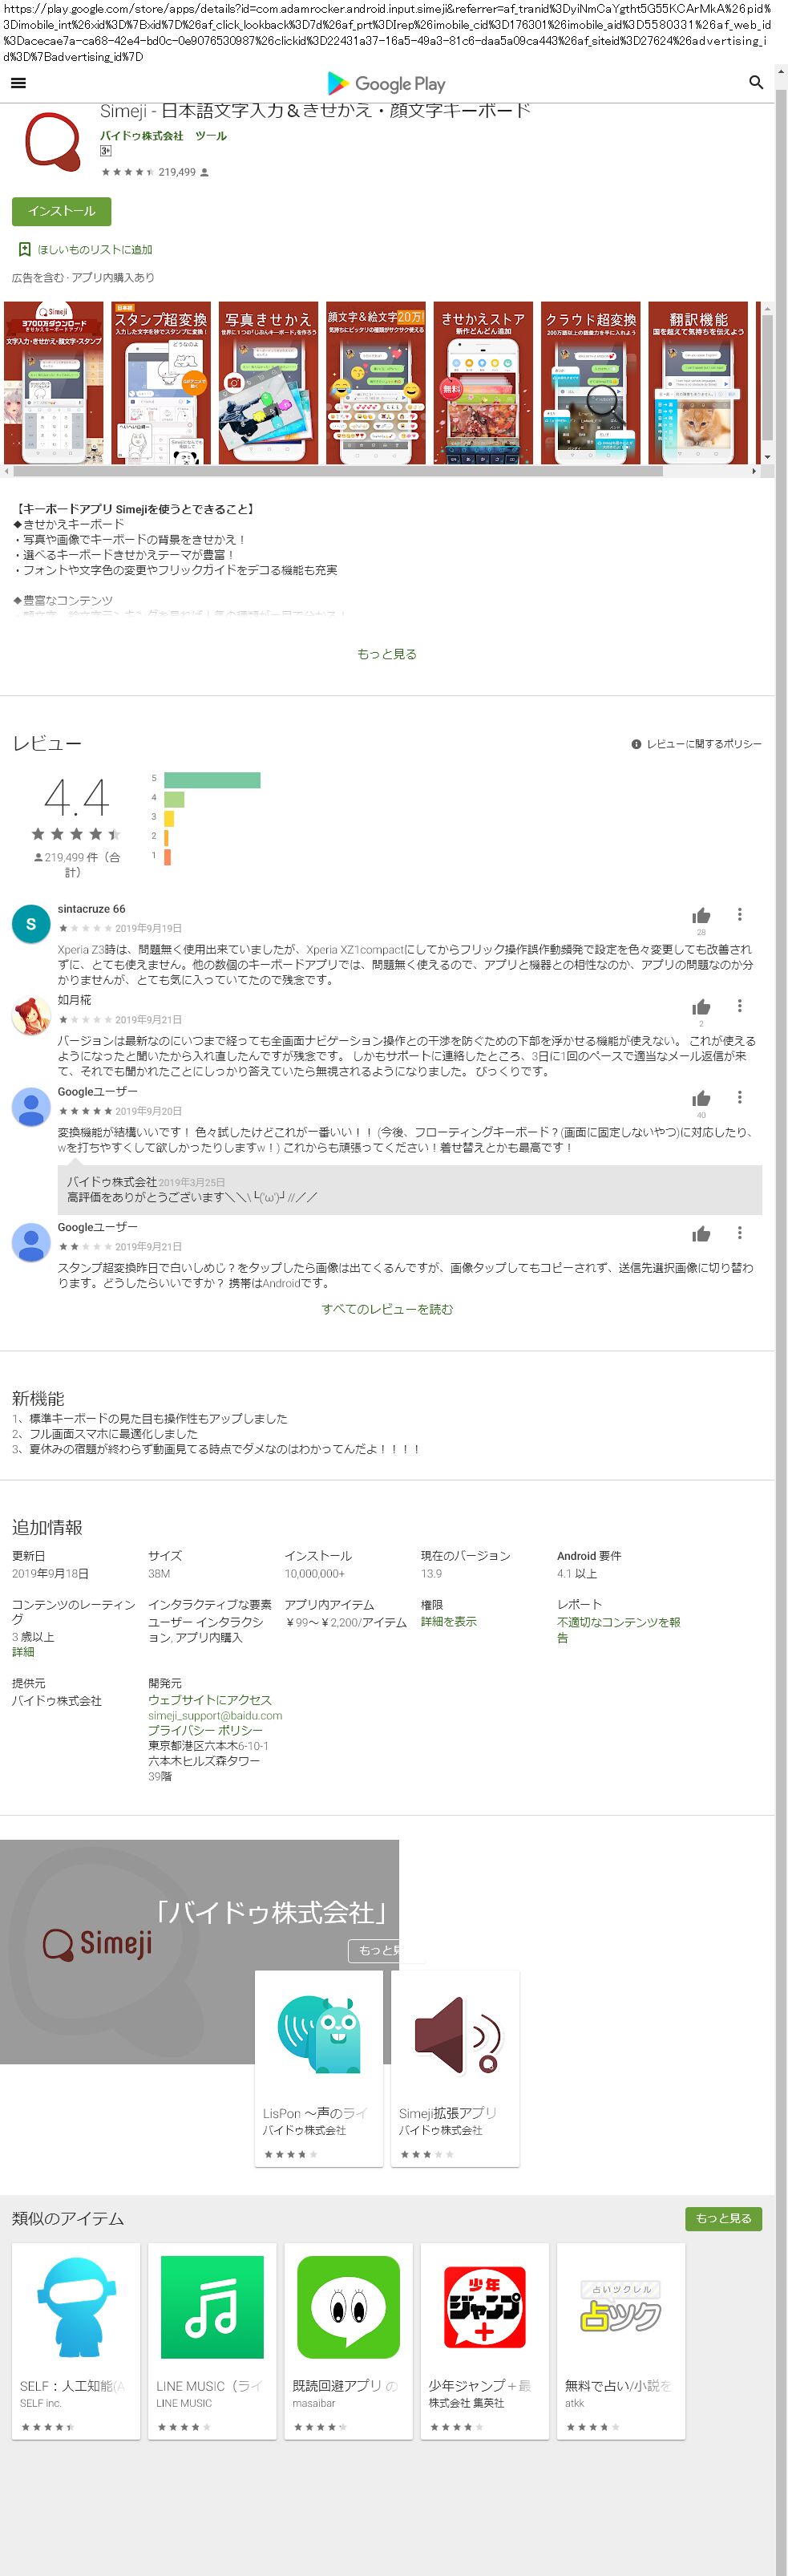Open ウェブサイトにアクセス developer link

click(210, 1700)
